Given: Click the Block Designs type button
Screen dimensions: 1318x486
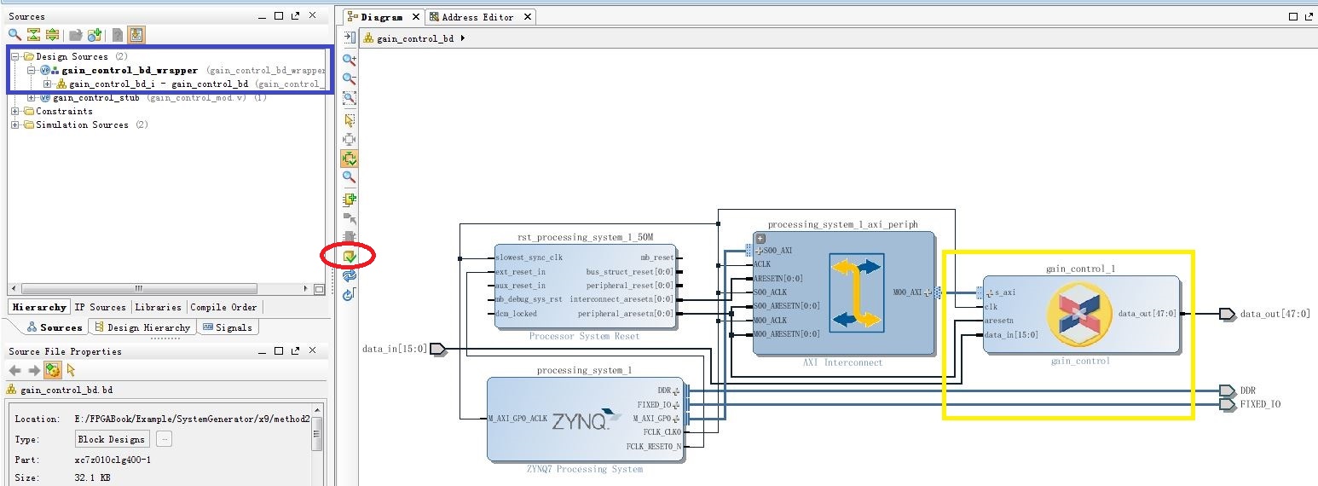Looking at the screenshot, I should 113,439.
